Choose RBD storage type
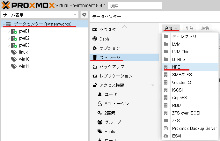220x141 pixels. pos(190,105)
